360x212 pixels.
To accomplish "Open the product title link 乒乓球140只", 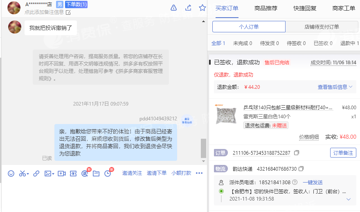I will [x=288, y=108].
